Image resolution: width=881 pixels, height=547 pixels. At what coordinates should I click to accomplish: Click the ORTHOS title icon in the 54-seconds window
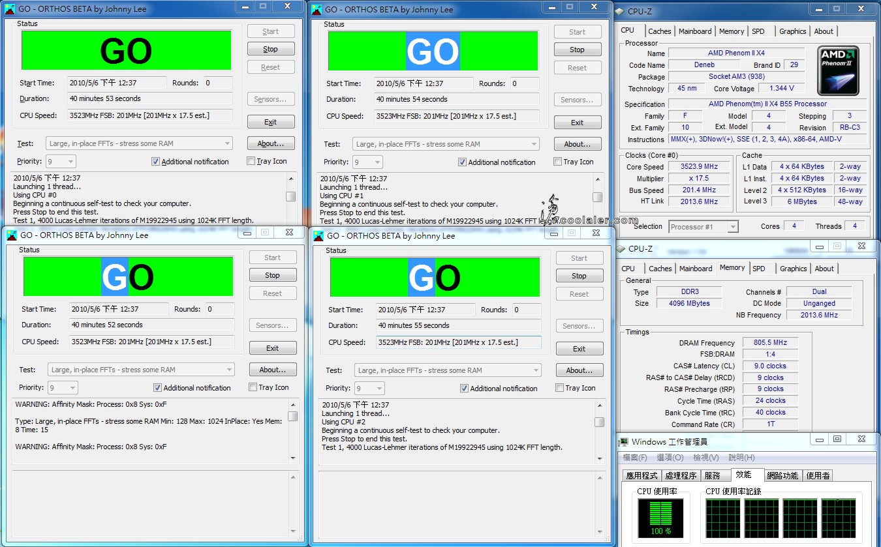coord(317,9)
